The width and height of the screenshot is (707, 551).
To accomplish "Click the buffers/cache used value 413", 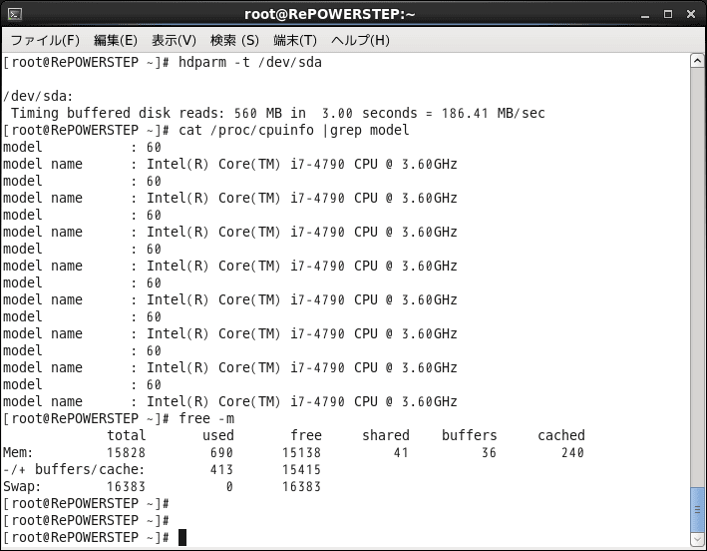I will 221,470.
